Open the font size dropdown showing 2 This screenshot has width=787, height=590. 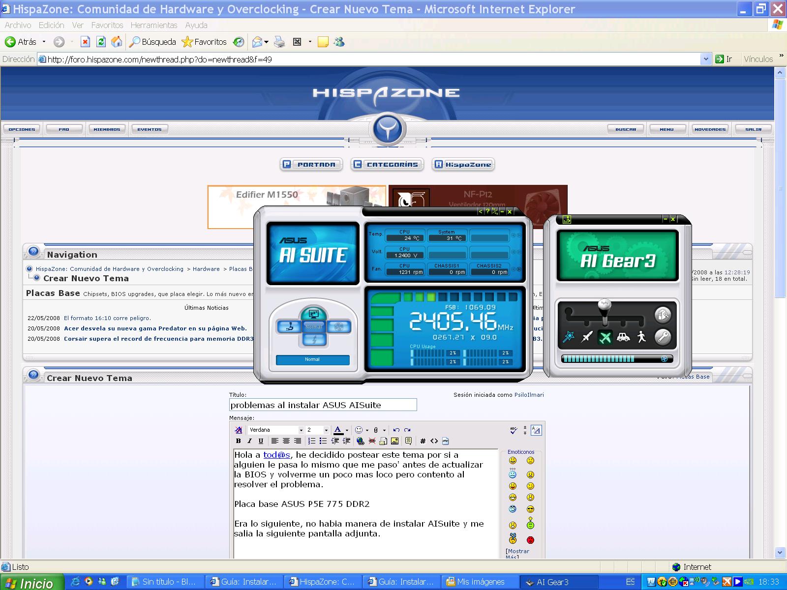(x=326, y=430)
